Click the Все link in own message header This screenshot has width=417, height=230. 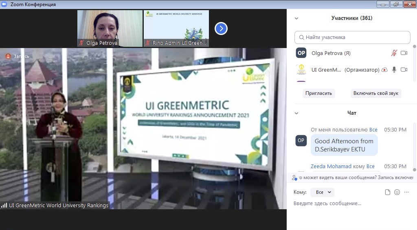(x=373, y=130)
